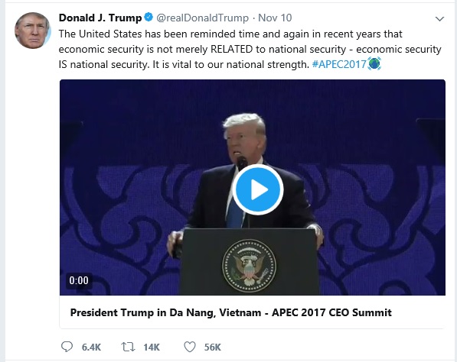The height and width of the screenshot is (362, 457).
Task: Play the video with center button
Action: pyautogui.click(x=258, y=189)
